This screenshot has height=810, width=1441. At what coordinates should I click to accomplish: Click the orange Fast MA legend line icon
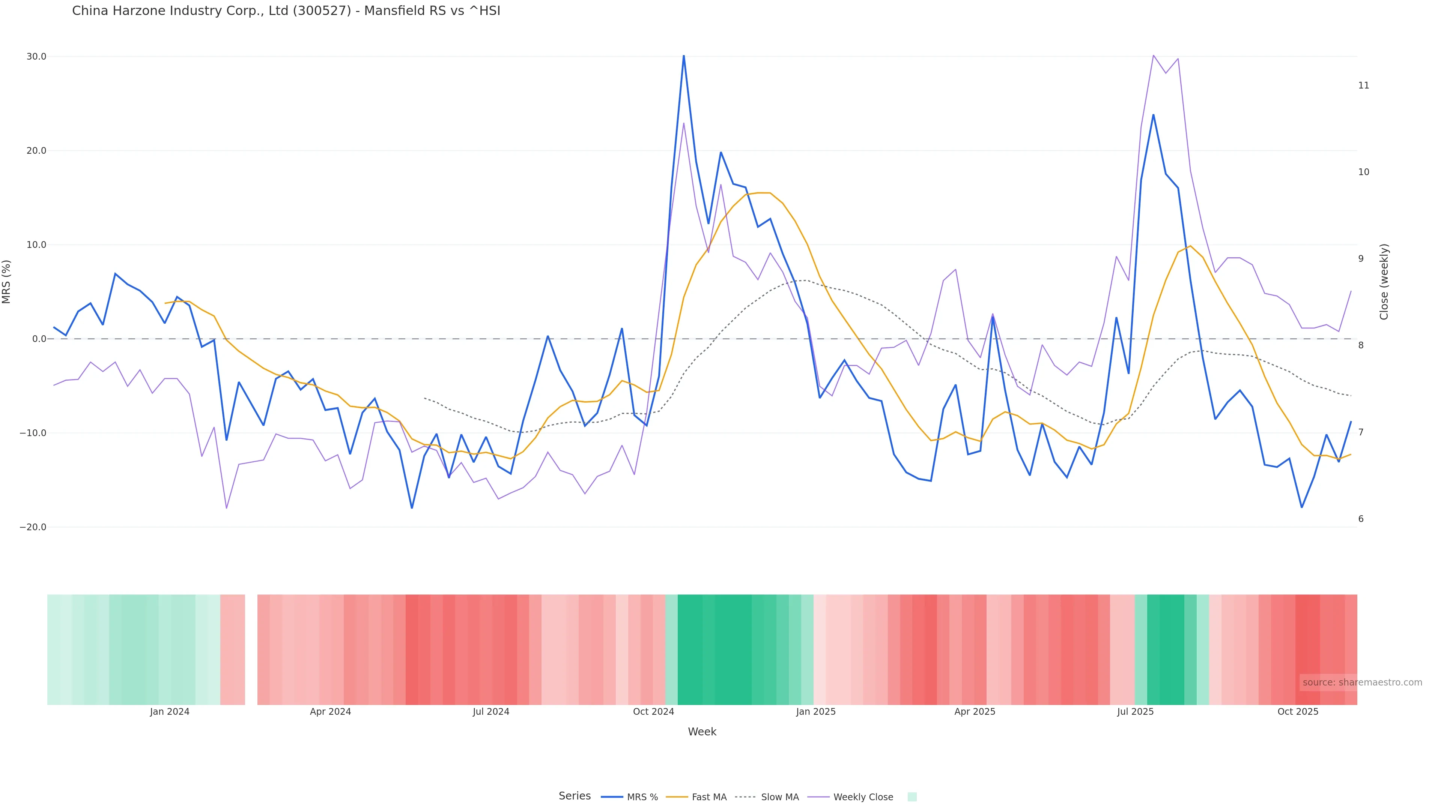(x=677, y=796)
